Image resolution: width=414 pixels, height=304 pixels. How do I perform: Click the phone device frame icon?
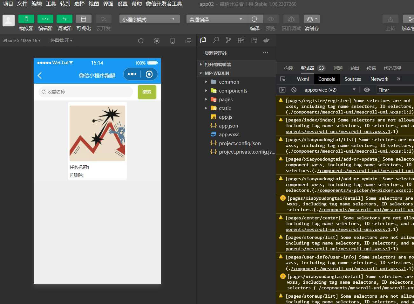[173, 41]
